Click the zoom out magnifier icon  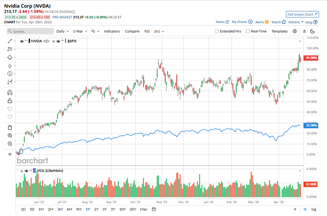point(10,144)
